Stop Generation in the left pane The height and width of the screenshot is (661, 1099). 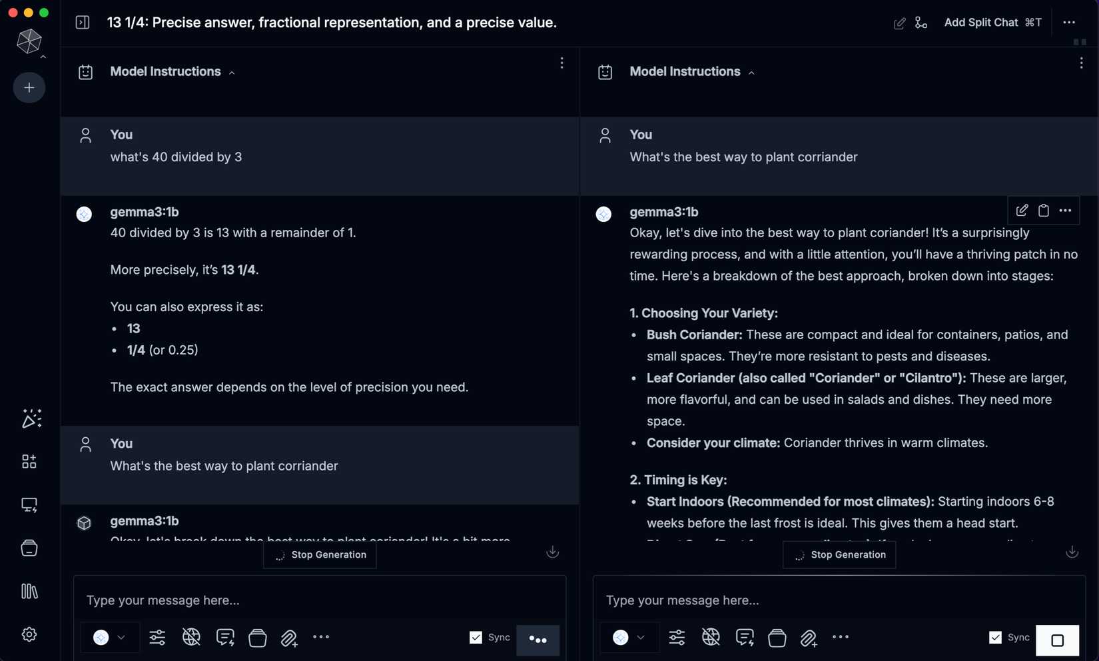[x=320, y=554]
